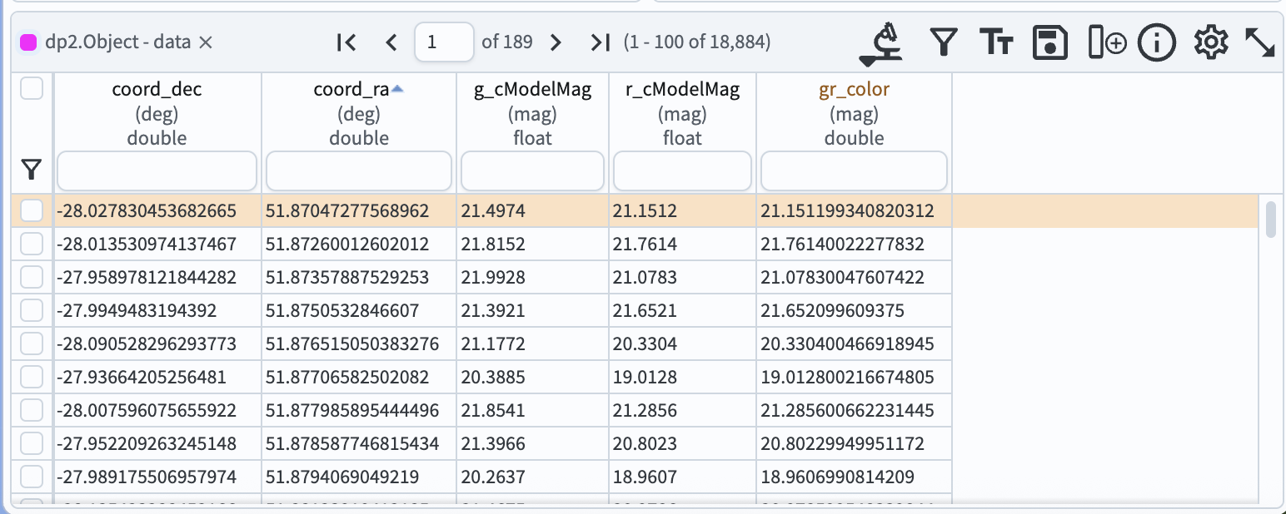This screenshot has height=514, width=1286.
Task: Select cell value 51.87047277568962
Action: point(347,211)
